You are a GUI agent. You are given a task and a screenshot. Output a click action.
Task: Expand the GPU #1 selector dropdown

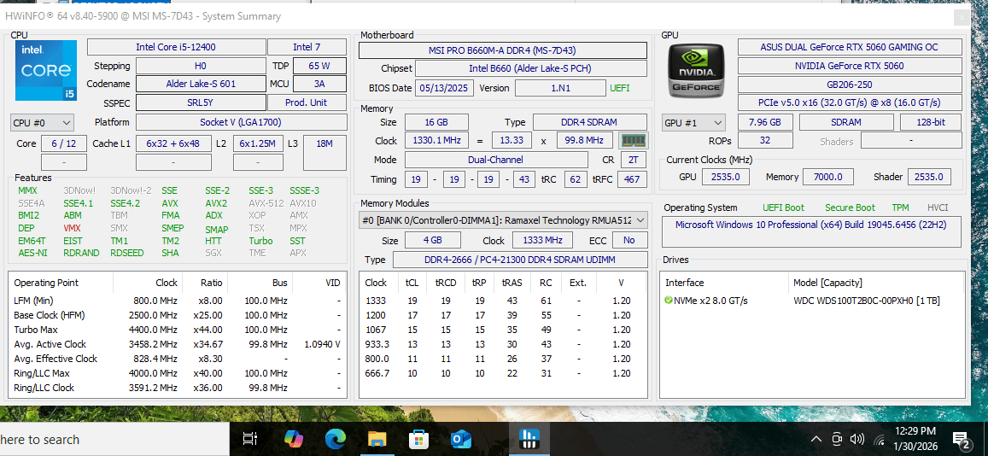pos(693,123)
